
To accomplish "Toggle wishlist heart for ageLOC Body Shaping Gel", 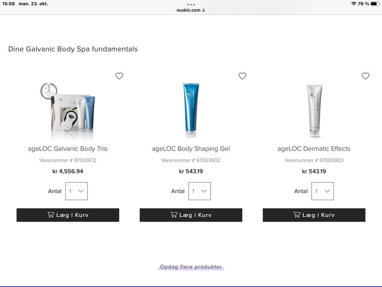I will (x=242, y=76).
